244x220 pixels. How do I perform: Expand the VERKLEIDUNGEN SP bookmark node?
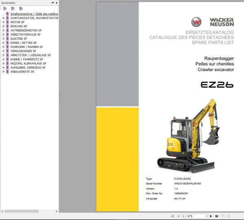coord(3,51)
